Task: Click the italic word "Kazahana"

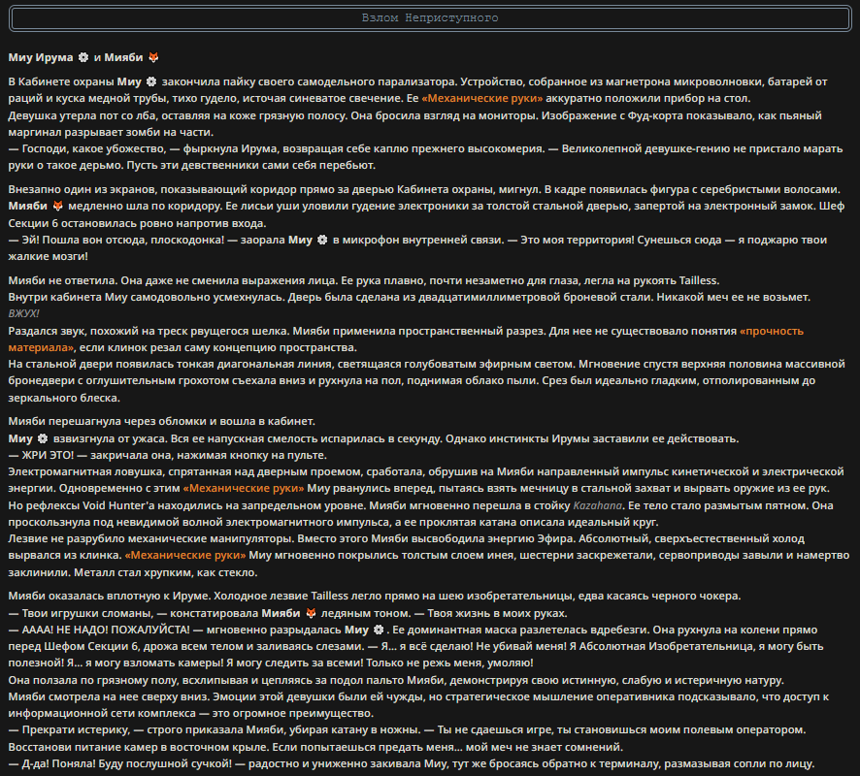Action: pyautogui.click(x=597, y=505)
